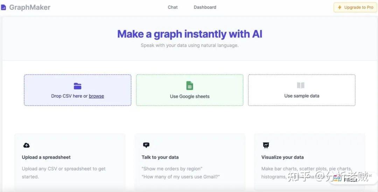Open the Chat tab

point(173,7)
